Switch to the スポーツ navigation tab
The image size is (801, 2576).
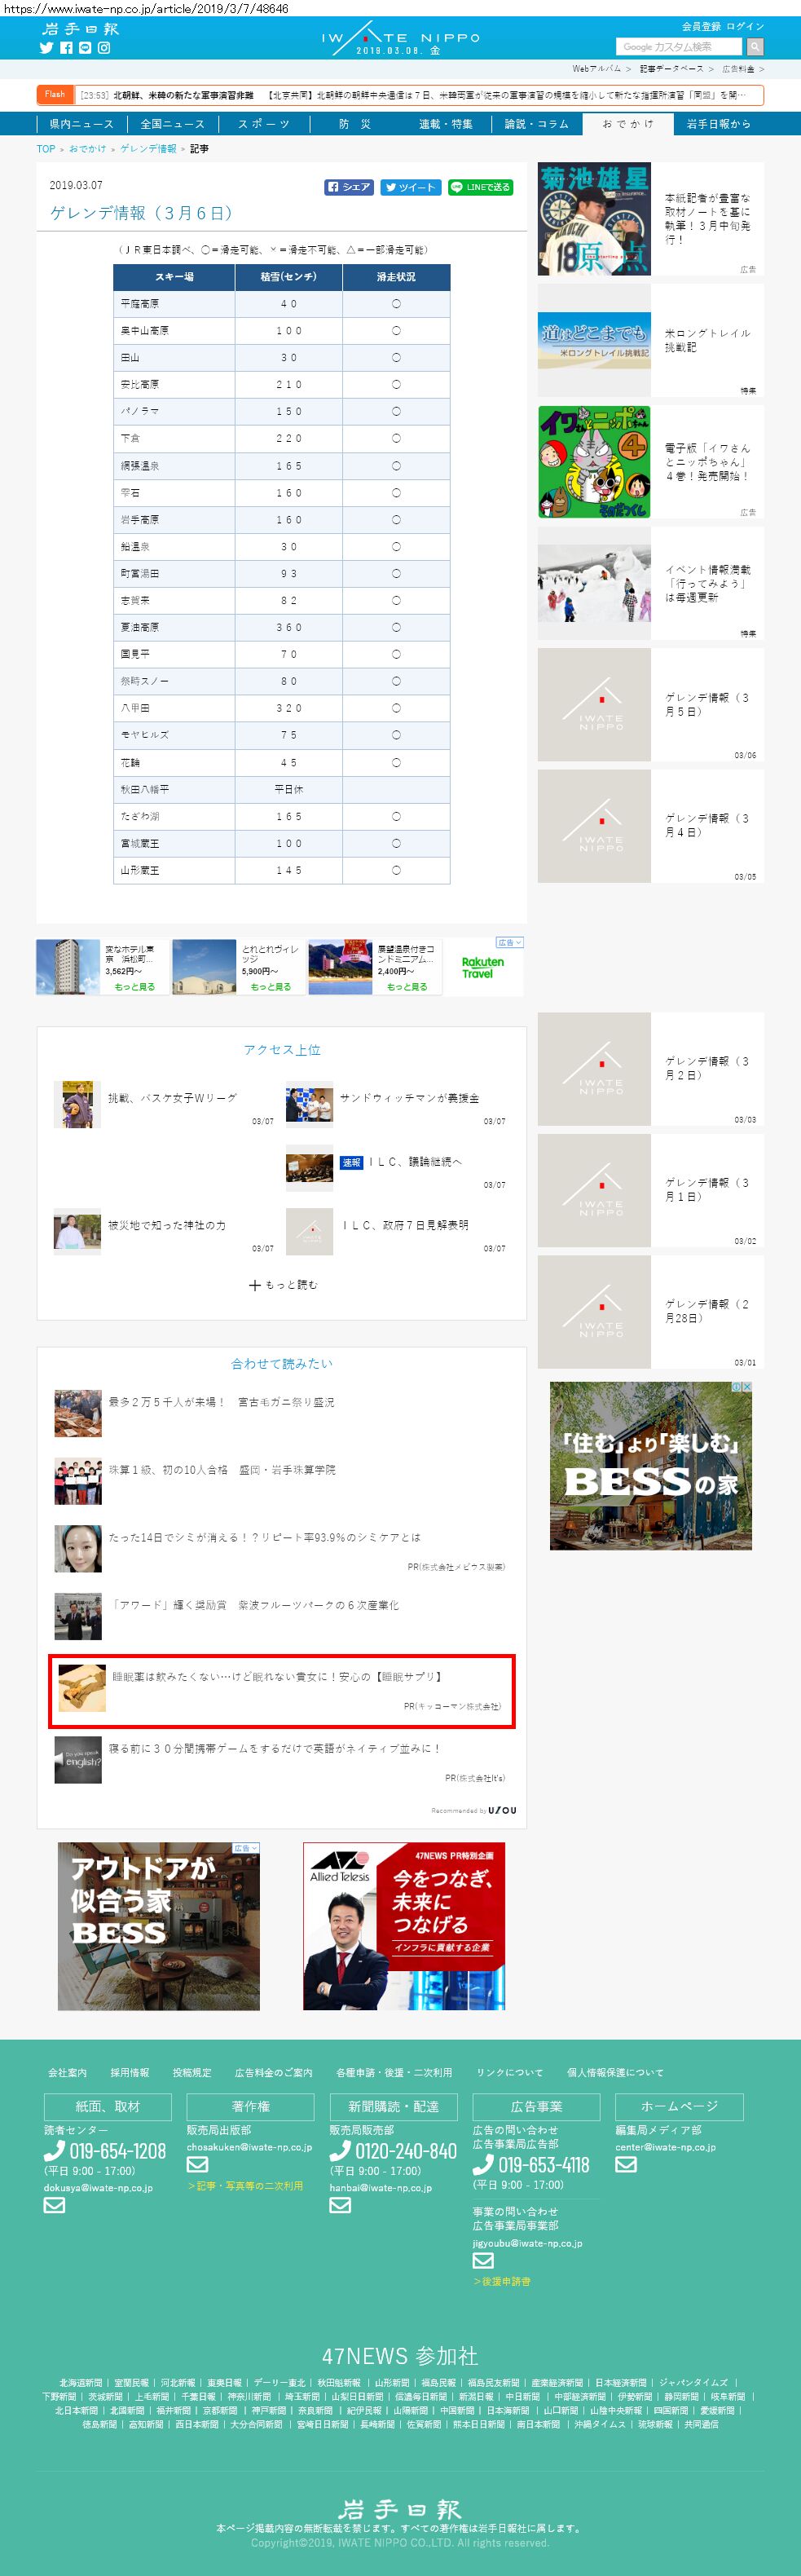[x=263, y=124]
